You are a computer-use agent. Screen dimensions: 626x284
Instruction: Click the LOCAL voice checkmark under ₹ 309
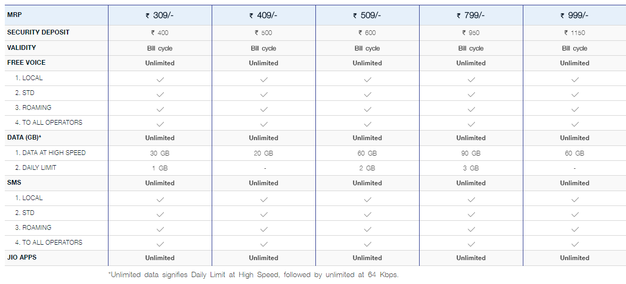tap(160, 80)
